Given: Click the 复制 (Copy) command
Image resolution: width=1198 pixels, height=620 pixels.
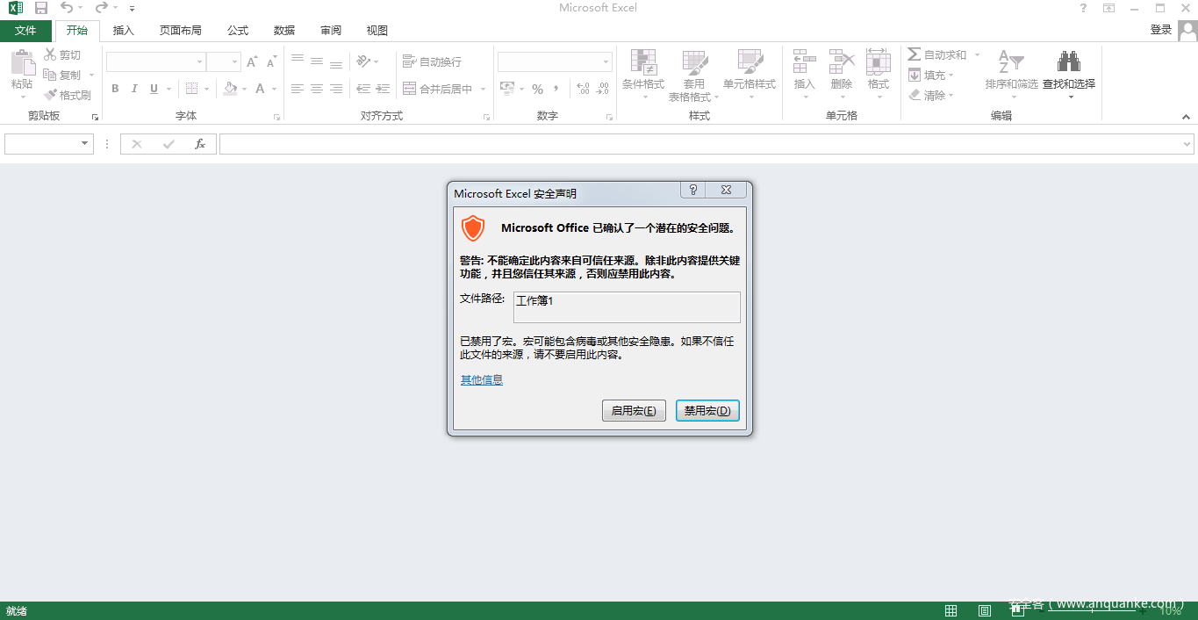Looking at the screenshot, I should pyautogui.click(x=62, y=76).
